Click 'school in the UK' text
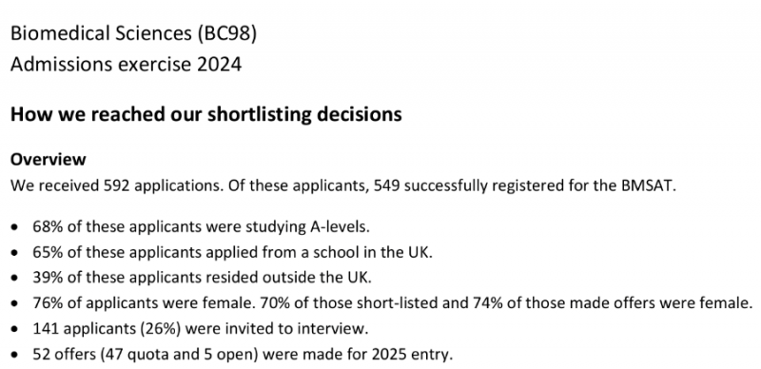 click(372, 252)
